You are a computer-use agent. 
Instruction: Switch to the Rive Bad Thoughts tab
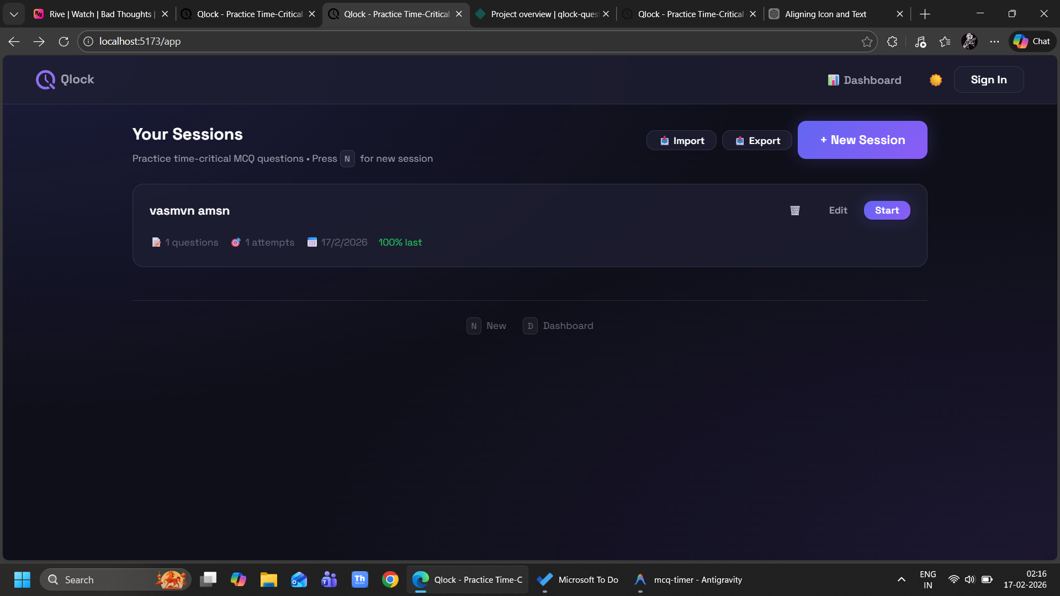click(x=101, y=14)
